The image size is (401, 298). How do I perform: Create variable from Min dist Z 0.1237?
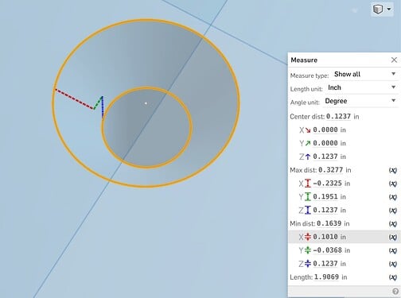point(393,264)
